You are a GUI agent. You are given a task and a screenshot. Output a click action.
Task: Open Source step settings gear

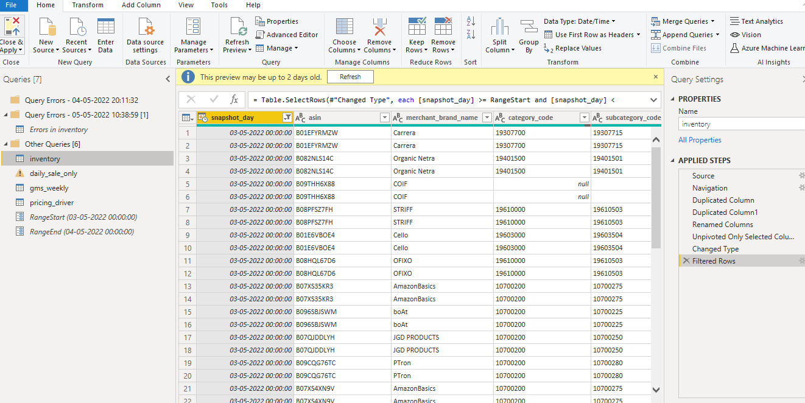click(802, 176)
